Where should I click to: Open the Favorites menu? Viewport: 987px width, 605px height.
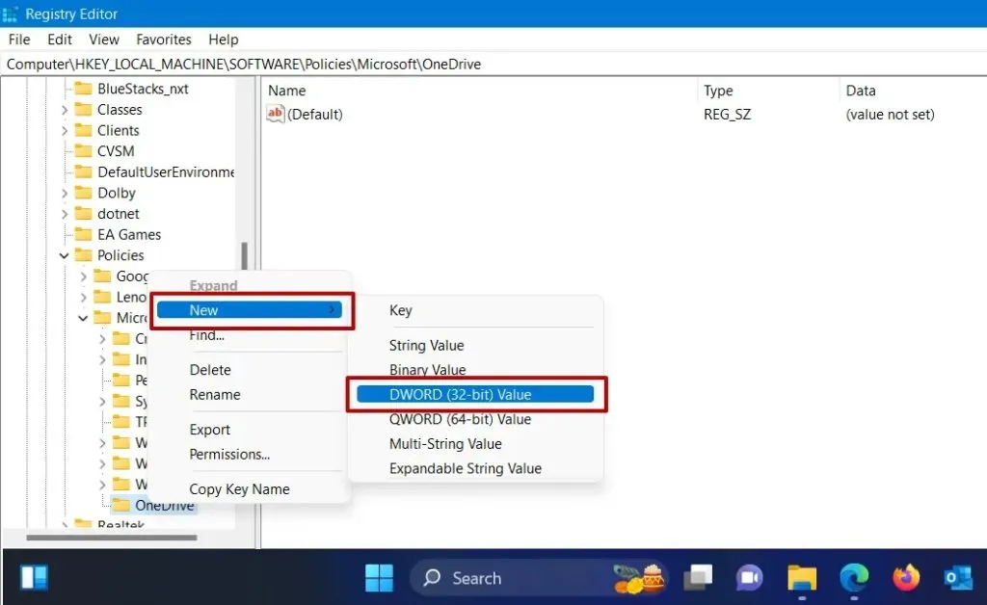click(x=164, y=39)
